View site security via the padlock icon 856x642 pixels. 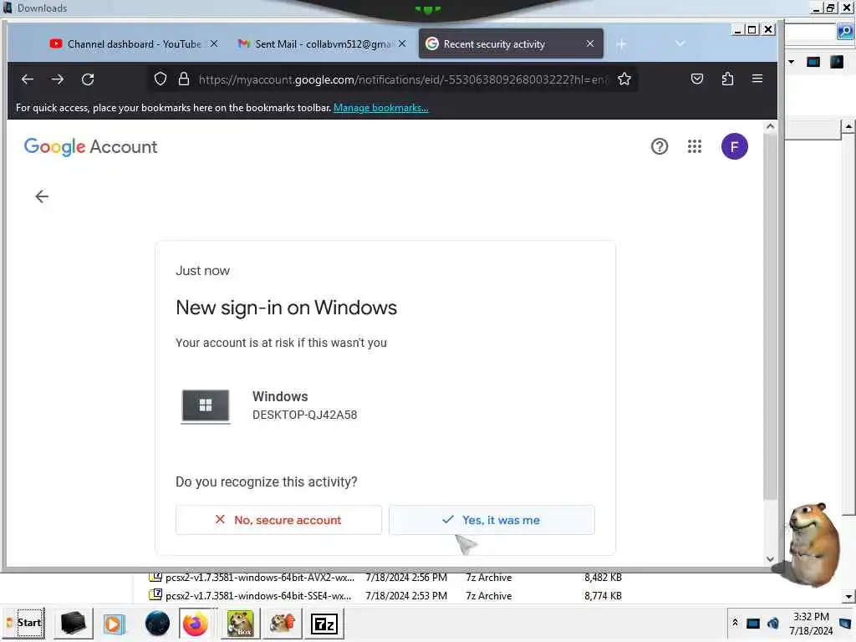click(184, 79)
